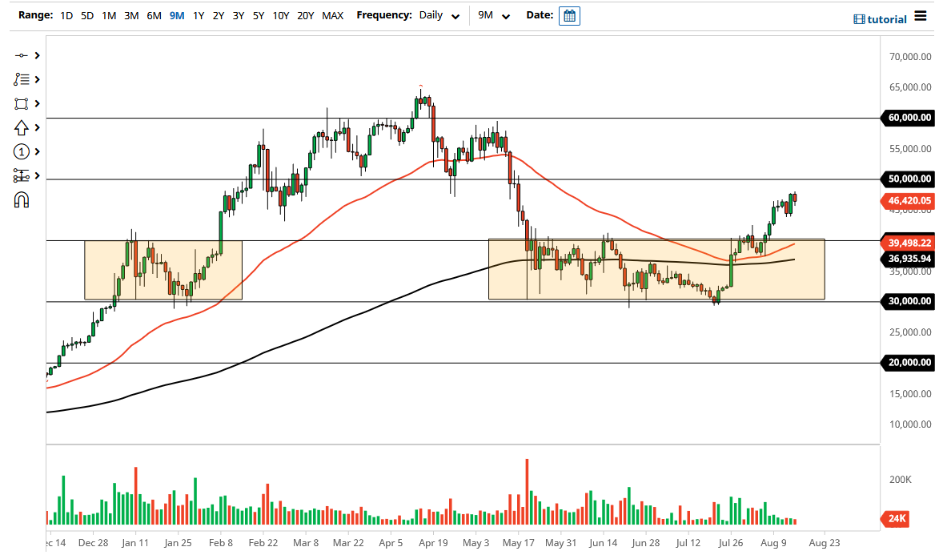Open the Date calendar picker
939x555 pixels.
(568, 15)
